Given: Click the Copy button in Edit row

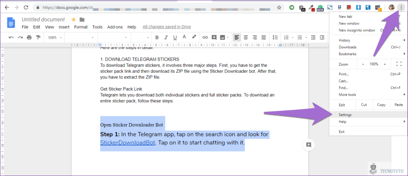Looking at the screenshot, I should (x=381, y=105).
